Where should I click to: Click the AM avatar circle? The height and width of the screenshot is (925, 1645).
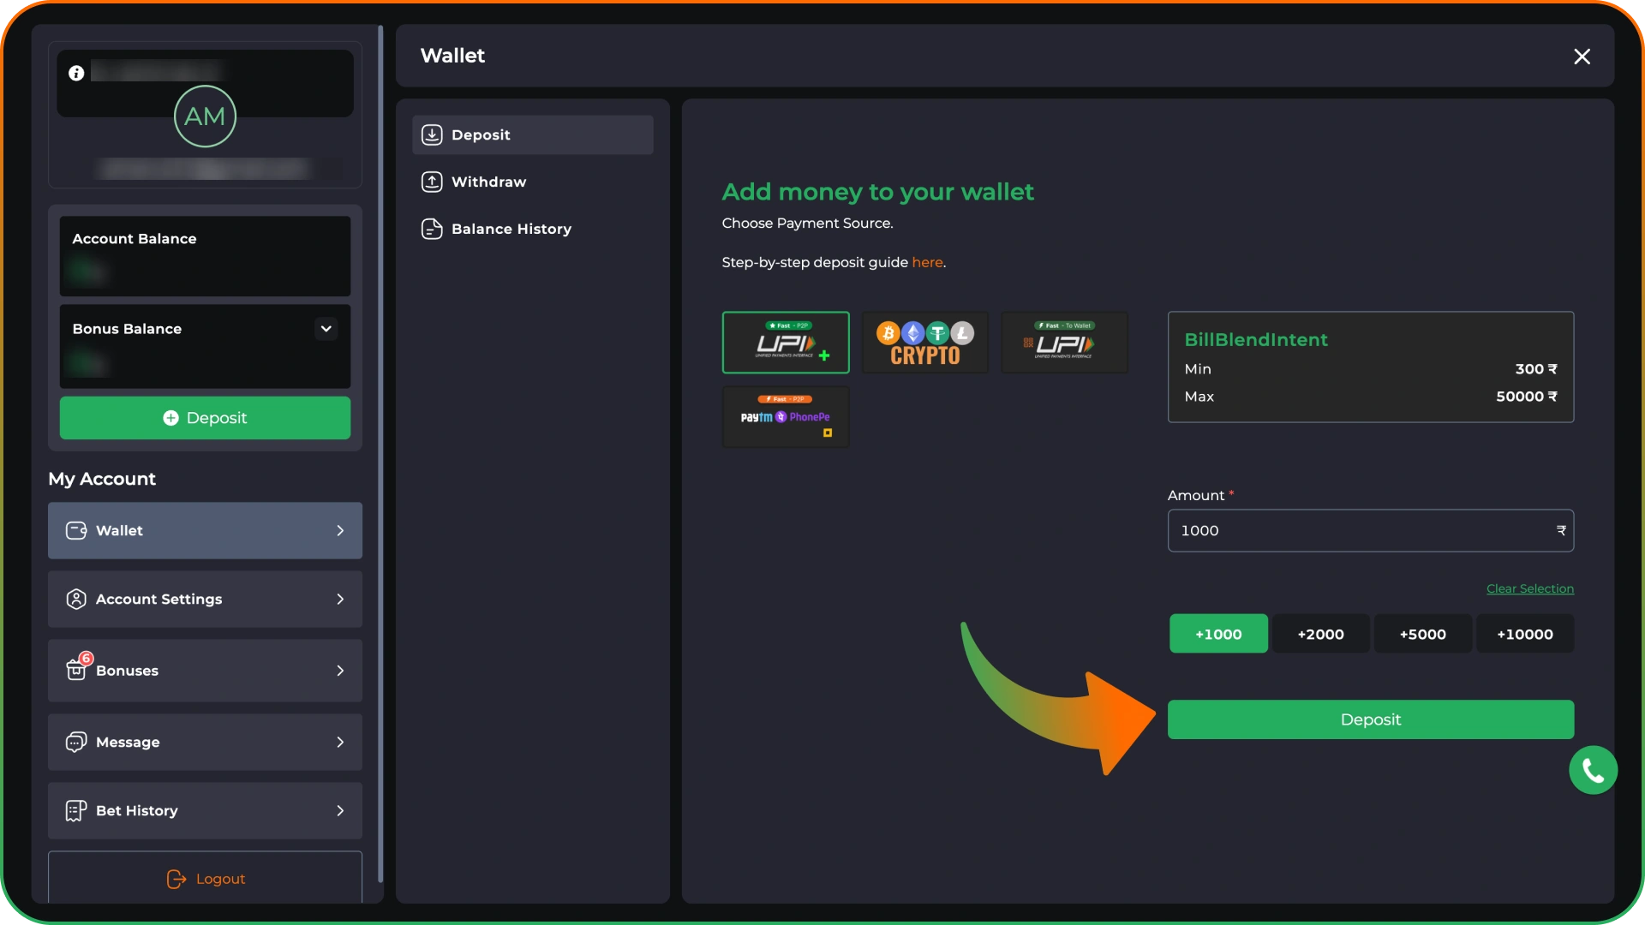point(205,116)
